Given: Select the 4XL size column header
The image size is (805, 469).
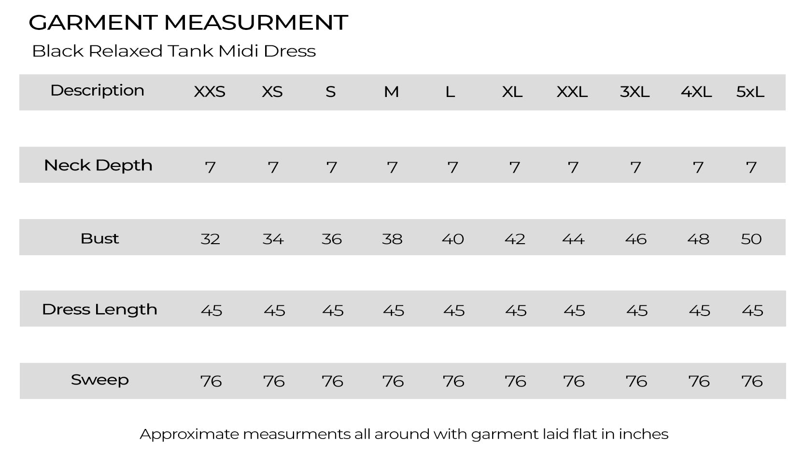Looking at the screenshot, I should (696, 92).
